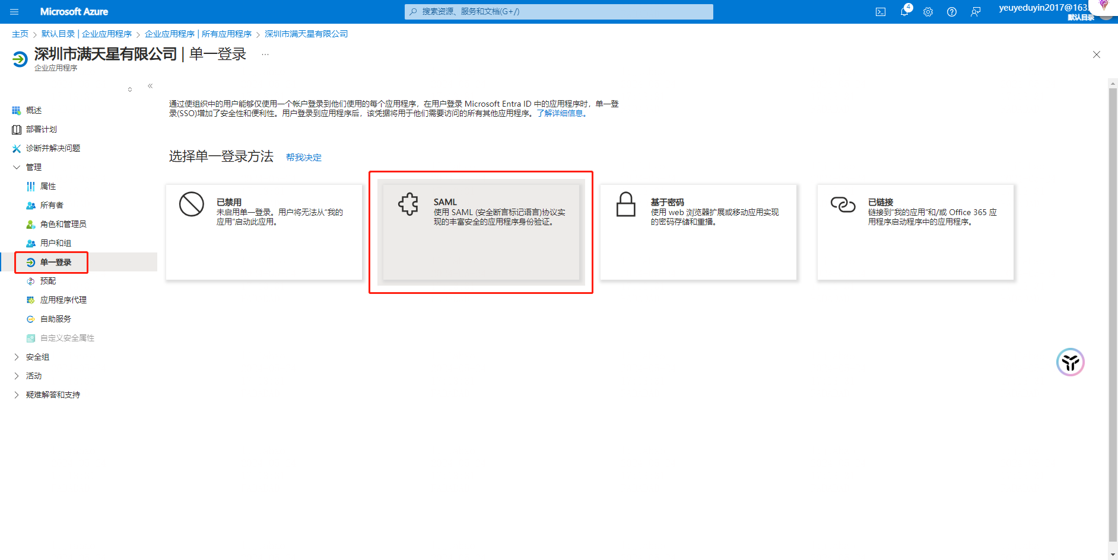
Task: Click the 所有者 people icon
Action: (31, 205)
